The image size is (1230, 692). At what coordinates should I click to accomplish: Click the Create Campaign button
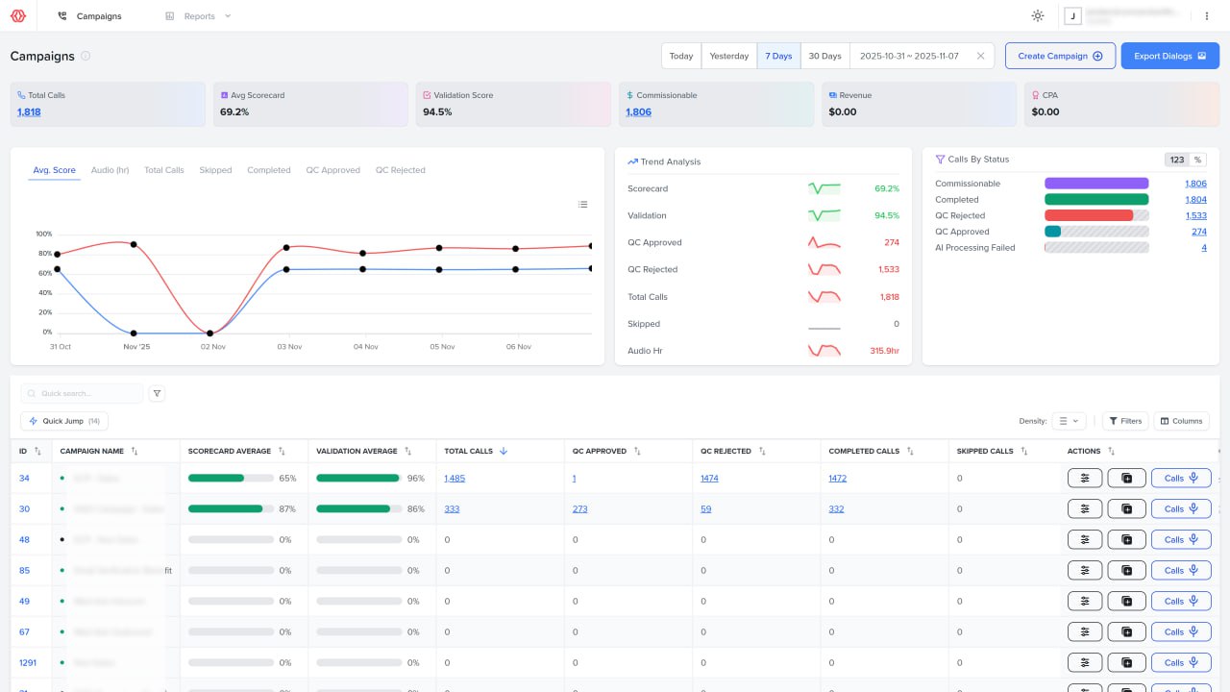(1060, 56)
